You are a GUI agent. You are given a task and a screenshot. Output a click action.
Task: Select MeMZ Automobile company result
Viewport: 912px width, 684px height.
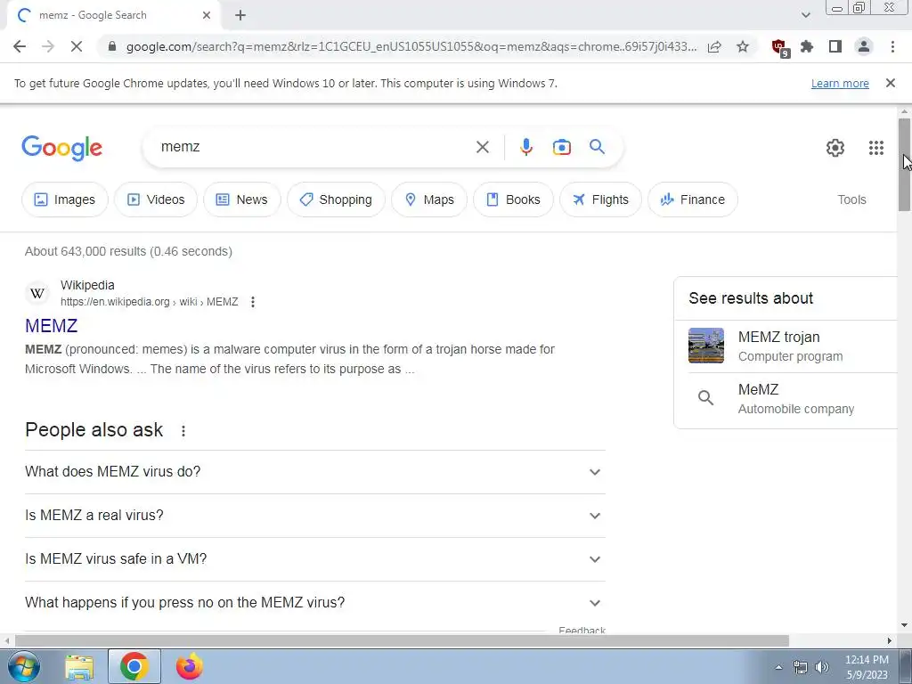click(786, 399)
